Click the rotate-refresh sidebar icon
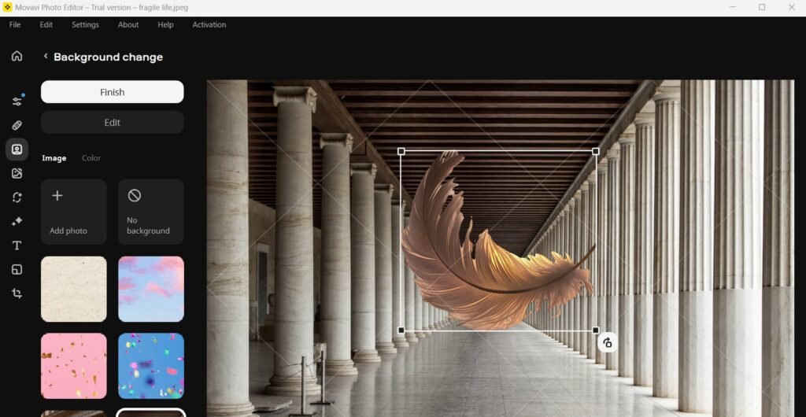Image resolution: width=806 pixels, height=417 pixels. (17, 197)
